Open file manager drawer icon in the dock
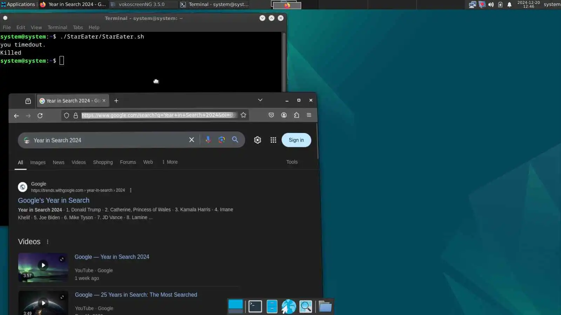The image size is (561, 315). pyautogui.click(x=272, y=307)
